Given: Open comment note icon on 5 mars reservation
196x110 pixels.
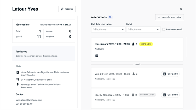Looking at the screenshot, I should pos(97,56).
